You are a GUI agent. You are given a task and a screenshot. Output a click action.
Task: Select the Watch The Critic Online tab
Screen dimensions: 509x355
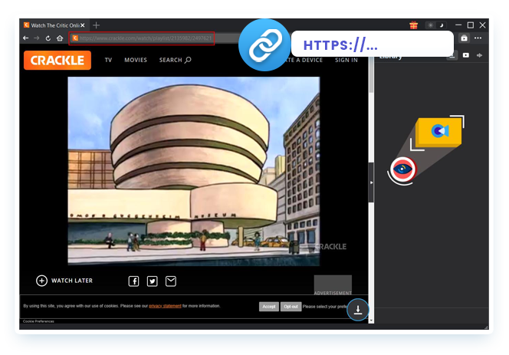(x=54, y=25)
